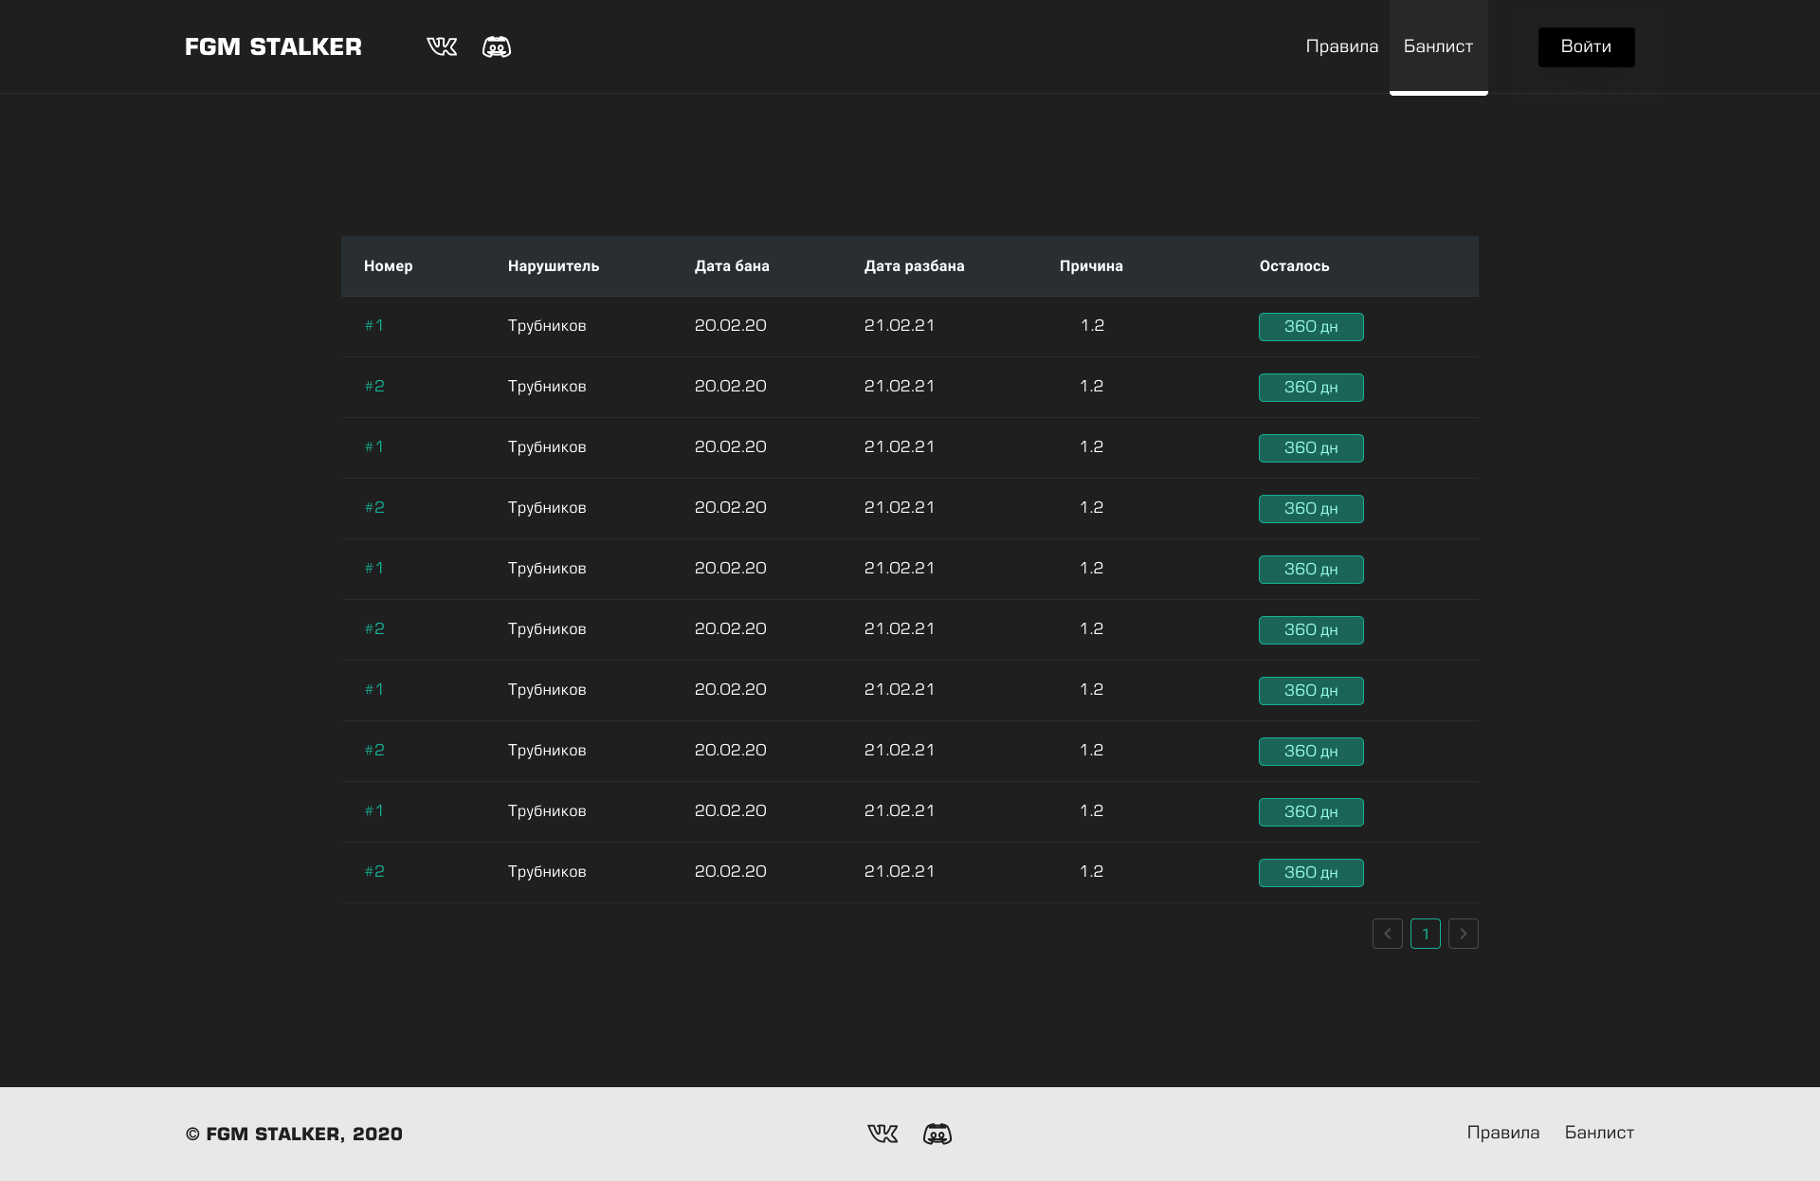Sort by the Номер column header

[x=389, y=266]
